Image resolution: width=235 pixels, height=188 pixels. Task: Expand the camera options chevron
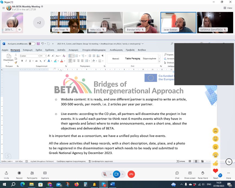pos(122,174)
